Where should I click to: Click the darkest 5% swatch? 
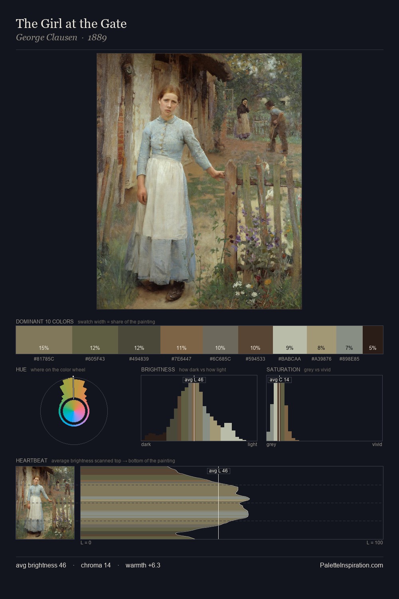(373, 340)
